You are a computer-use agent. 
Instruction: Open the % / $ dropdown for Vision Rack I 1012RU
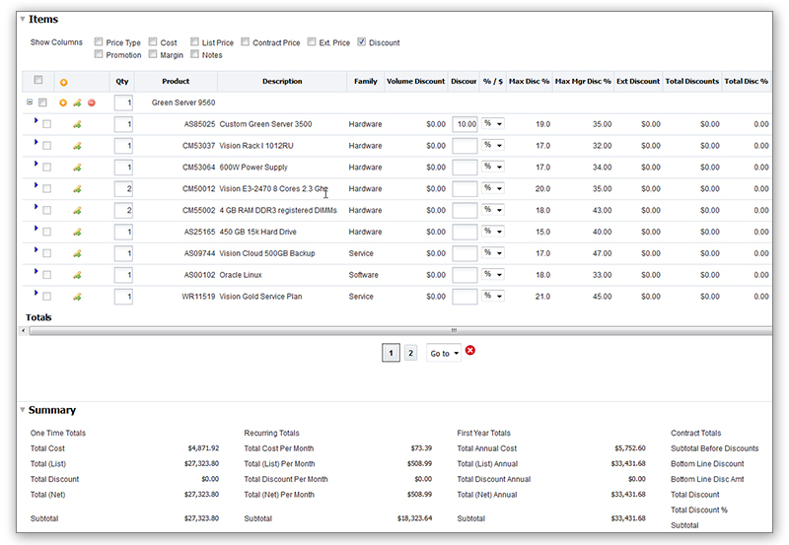pyautogui.click(x=492, y=146)
